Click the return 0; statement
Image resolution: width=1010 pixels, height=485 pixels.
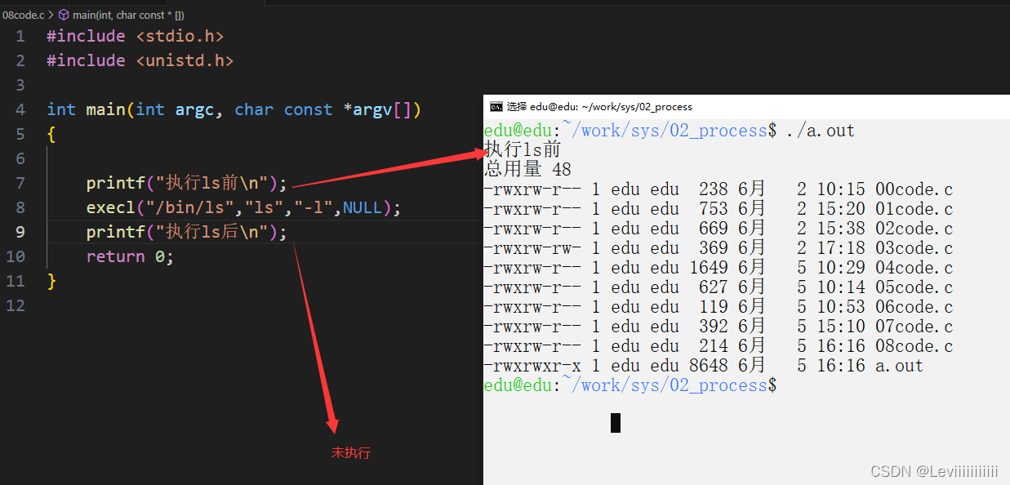tap(131, 256)
